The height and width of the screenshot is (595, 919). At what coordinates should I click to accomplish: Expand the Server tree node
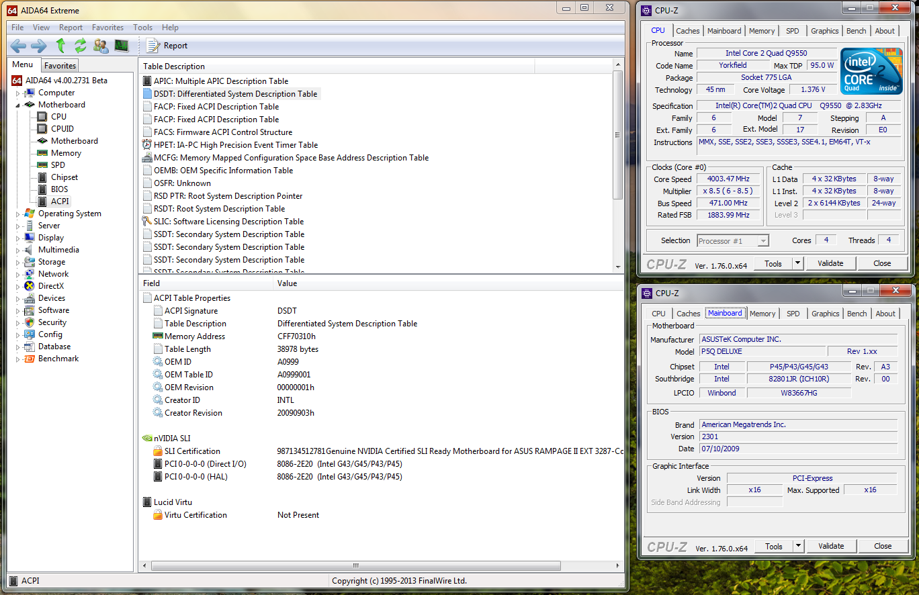(18, 226)
